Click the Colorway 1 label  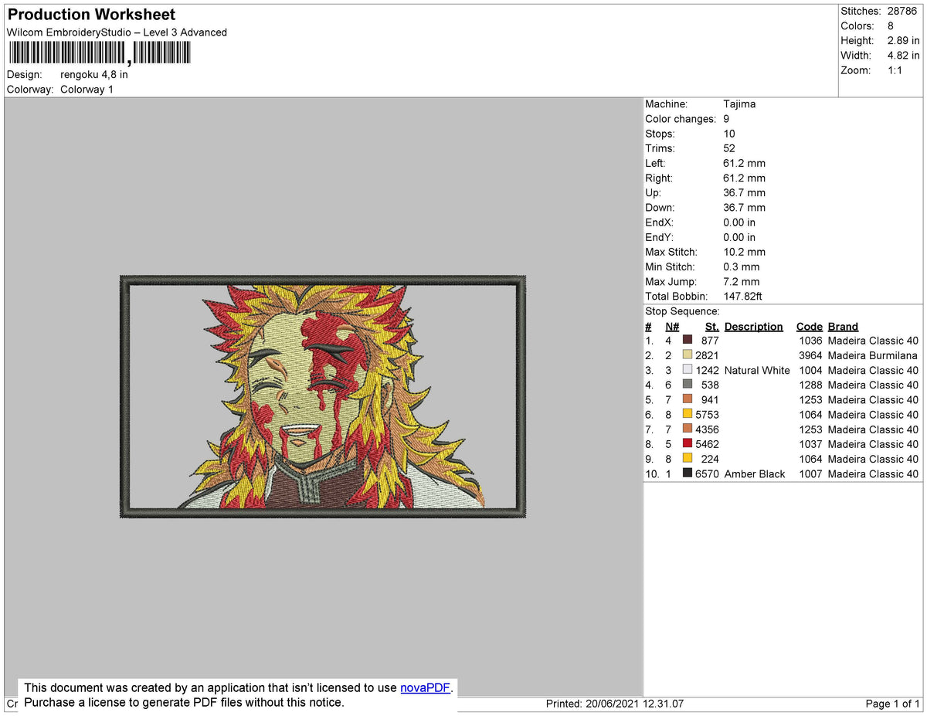click(87, 89)
